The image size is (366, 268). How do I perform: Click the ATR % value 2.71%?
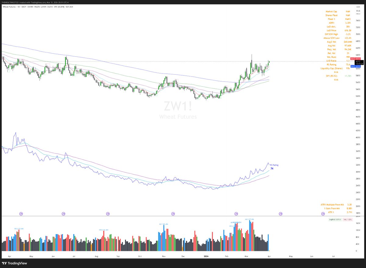click(349, 212)
